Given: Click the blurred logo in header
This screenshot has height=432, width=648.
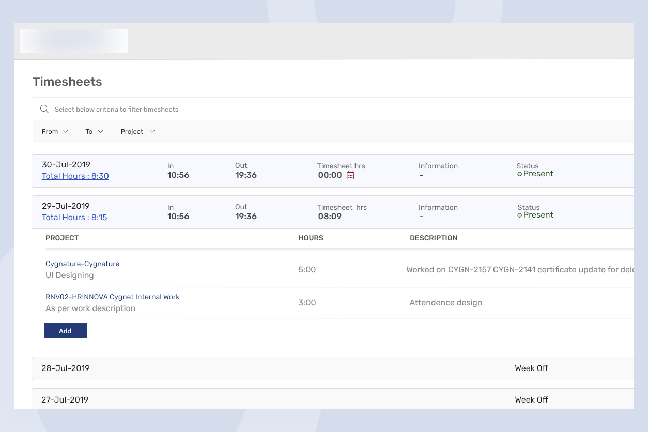Looking at the screenshot, I should tap(74, 41).
